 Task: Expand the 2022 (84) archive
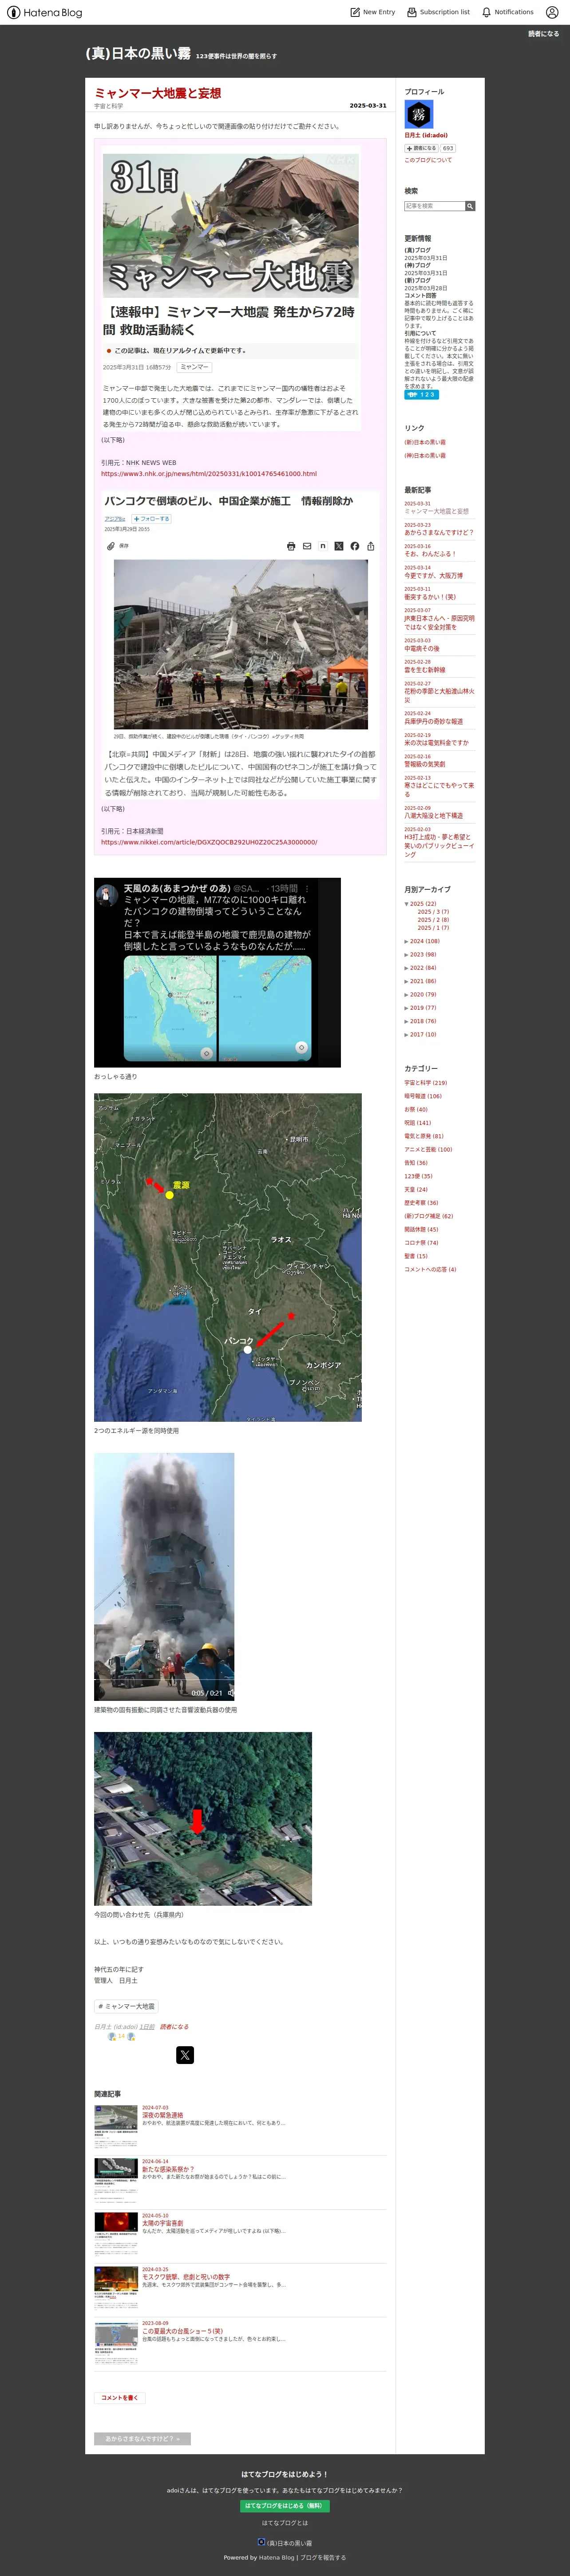[x=406, y=968]
